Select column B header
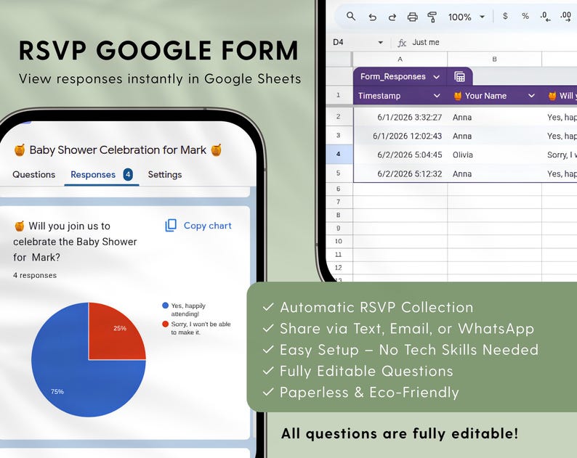 [x=495, y=59]
